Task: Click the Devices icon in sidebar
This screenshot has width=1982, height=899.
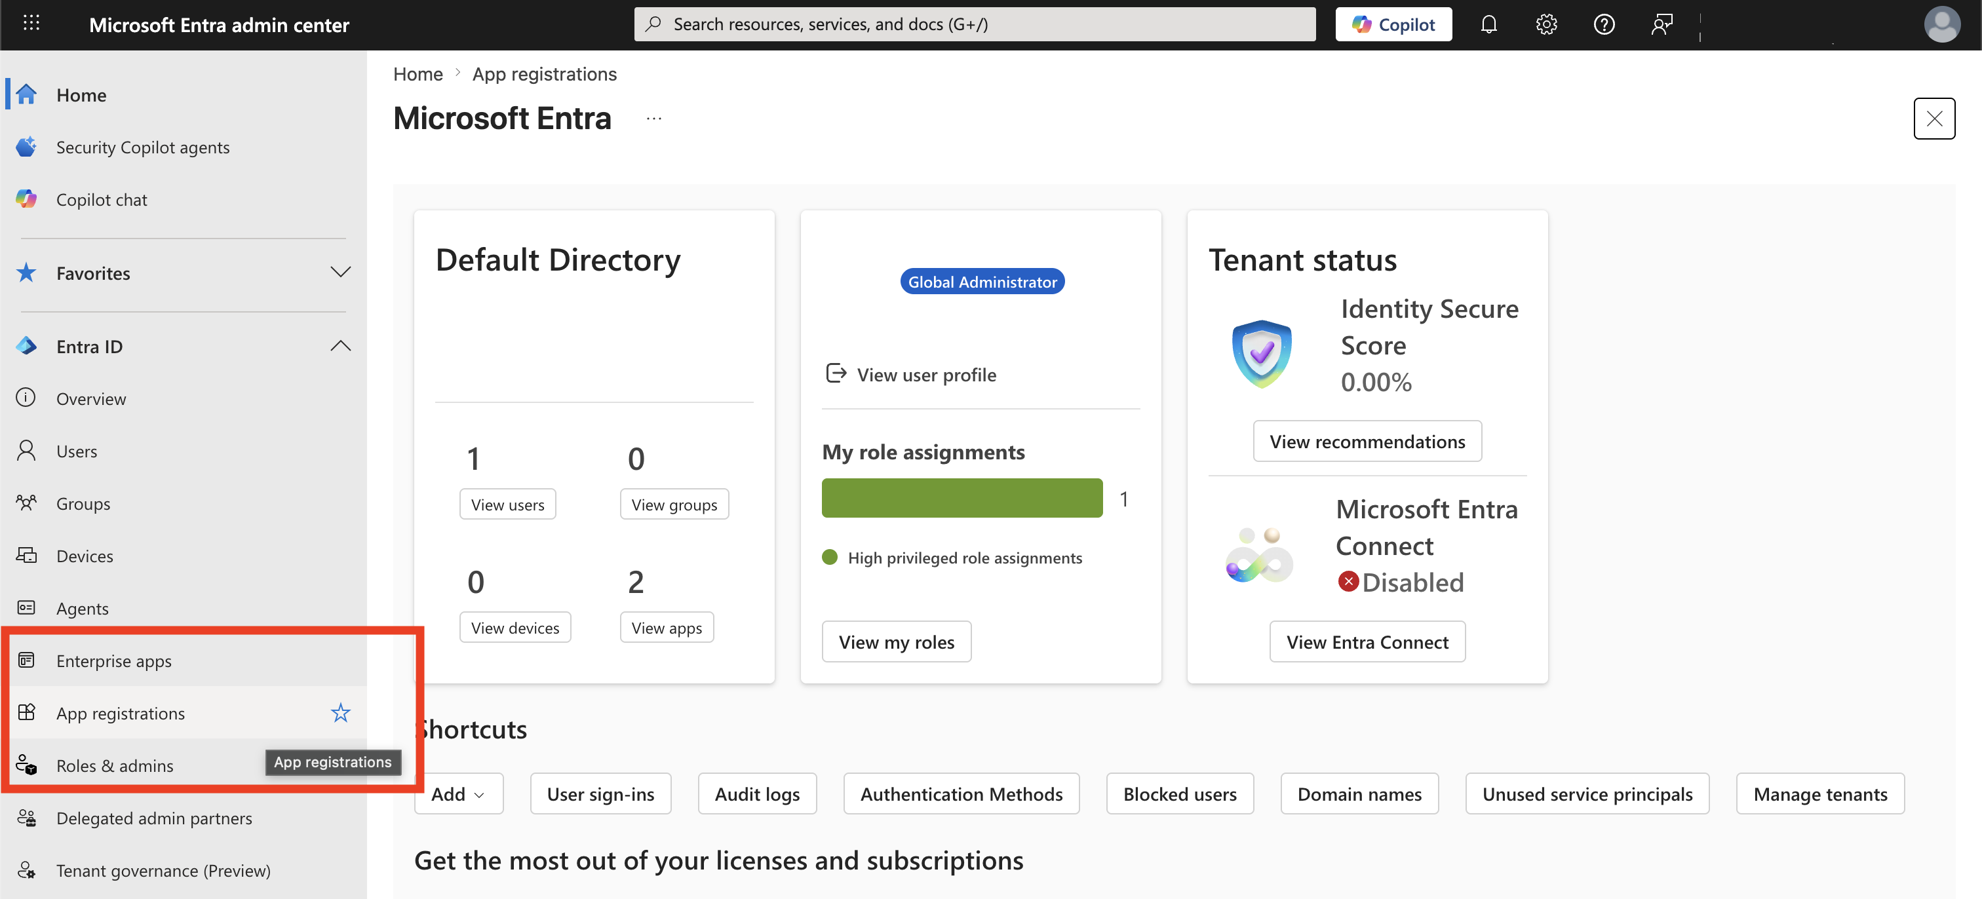Action: coord(26,555)
